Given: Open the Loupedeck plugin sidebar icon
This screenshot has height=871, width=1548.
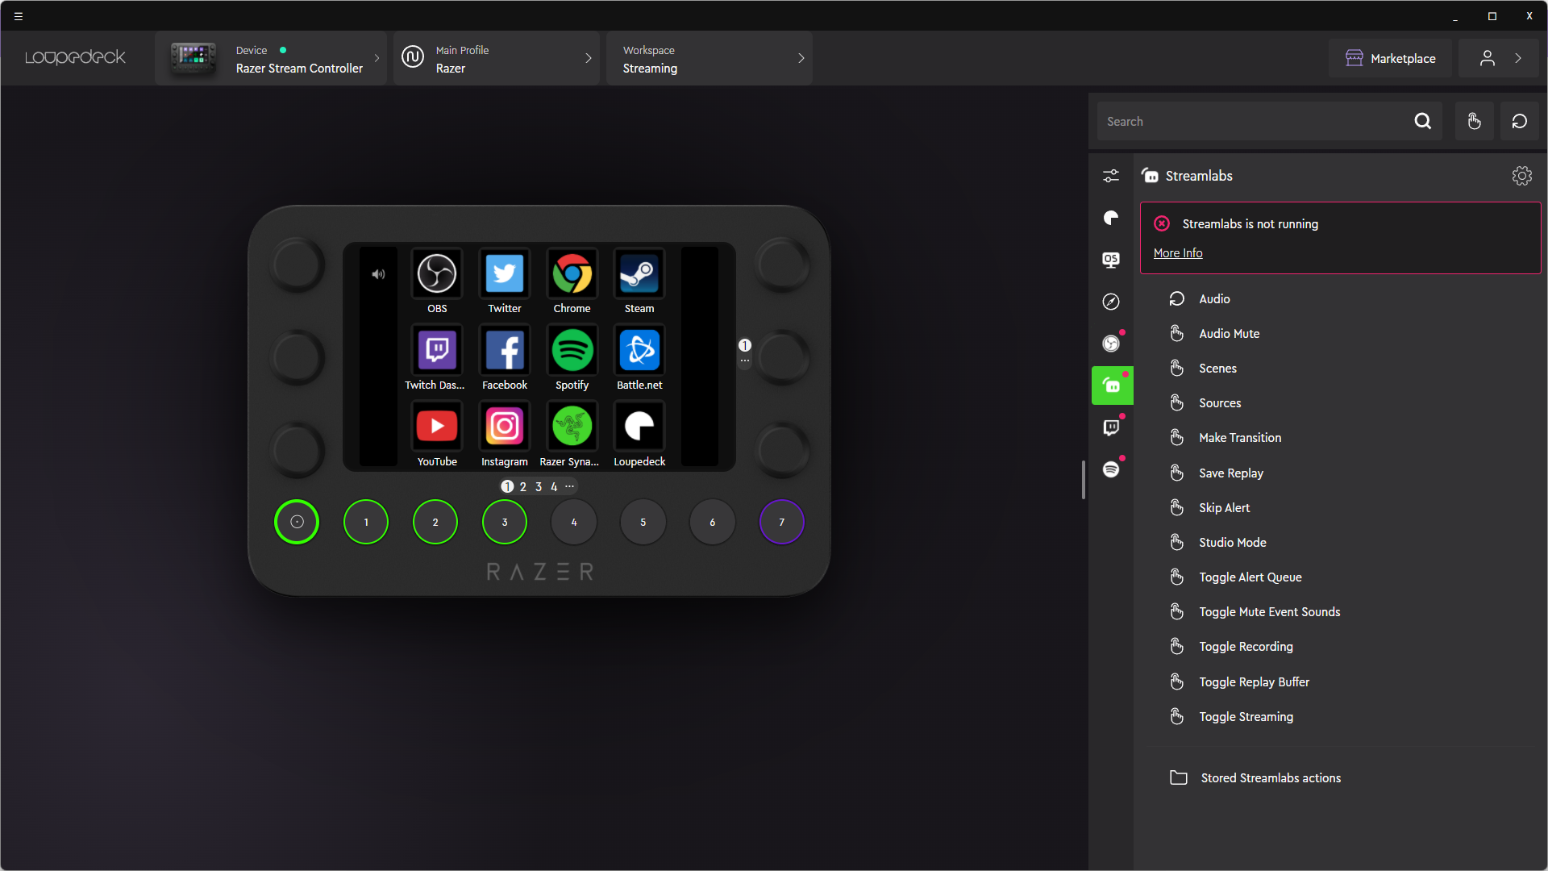Looking at the screenshot, I should pyautogui.click(x=1111, y=218).
